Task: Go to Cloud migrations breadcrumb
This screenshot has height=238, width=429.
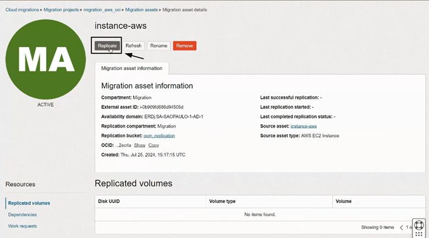Action: click(23, 10)
